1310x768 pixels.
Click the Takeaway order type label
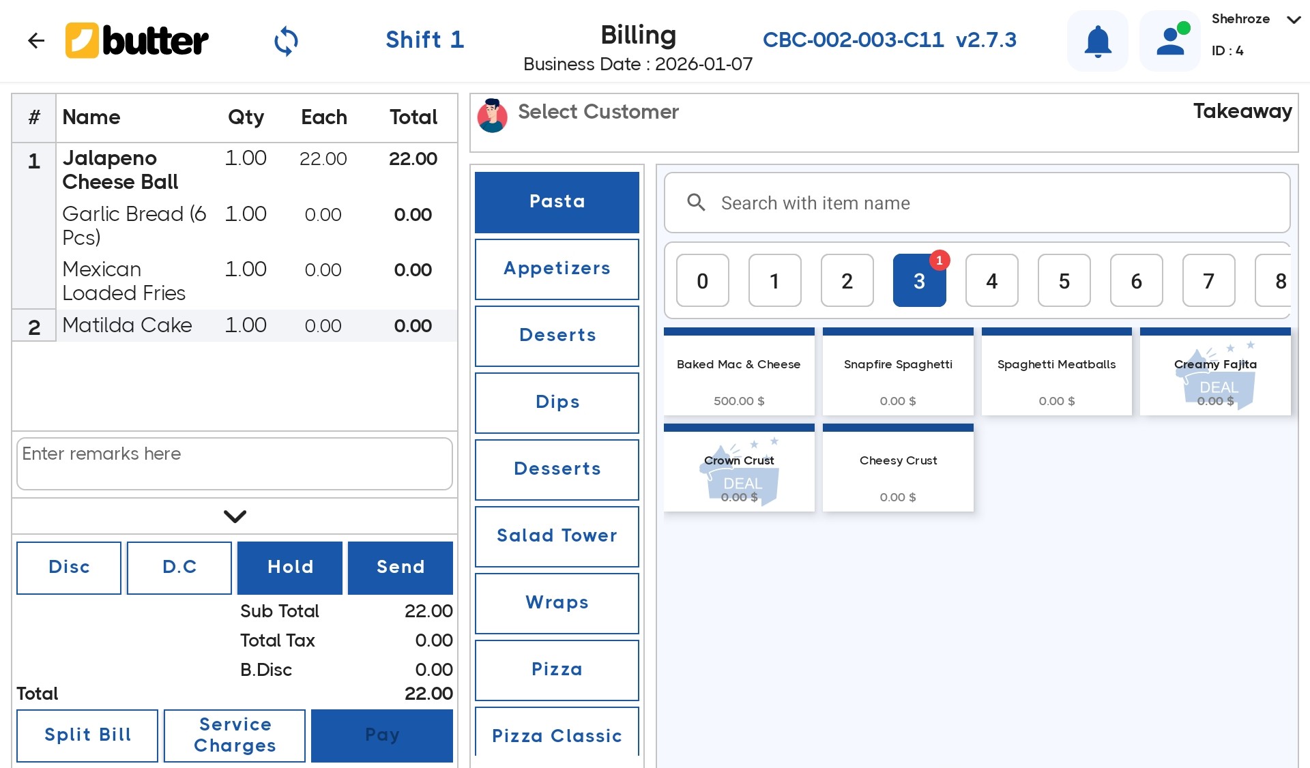coord(1242,111)
